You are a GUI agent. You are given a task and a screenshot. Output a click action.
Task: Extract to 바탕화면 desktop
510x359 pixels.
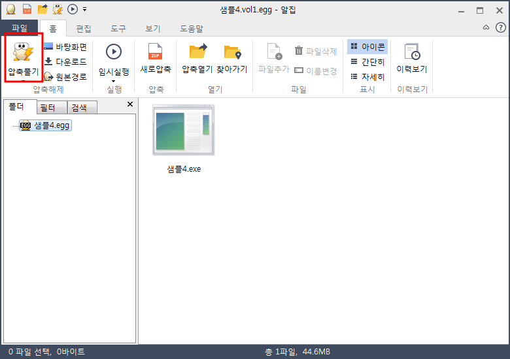[65, 47]
